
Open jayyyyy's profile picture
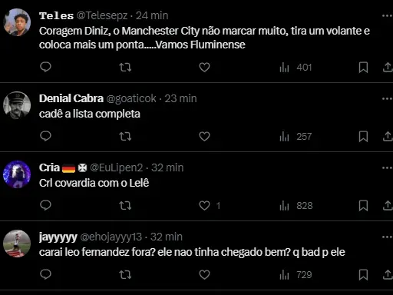17,244
